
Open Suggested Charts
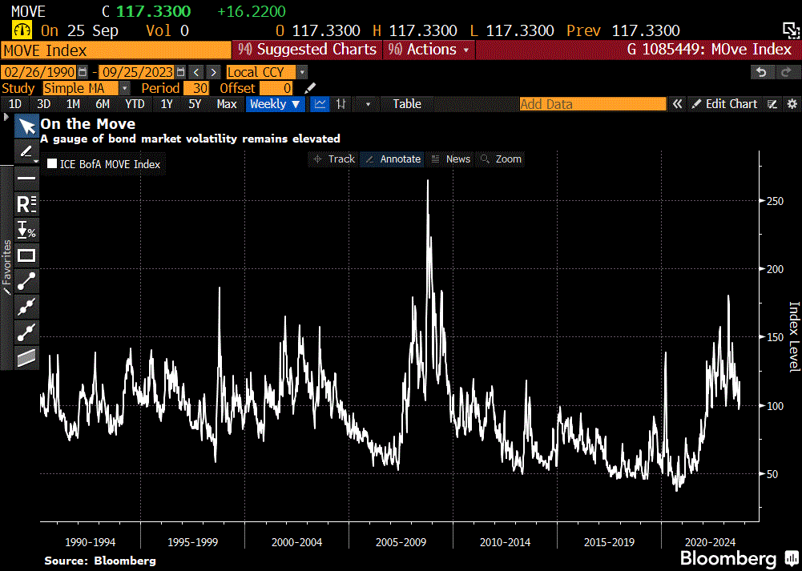[x=308, y=50]
